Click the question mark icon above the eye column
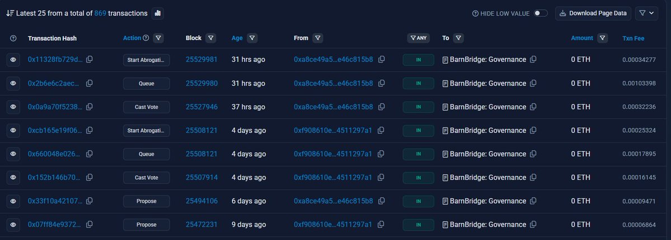 [x=13, y=39]
